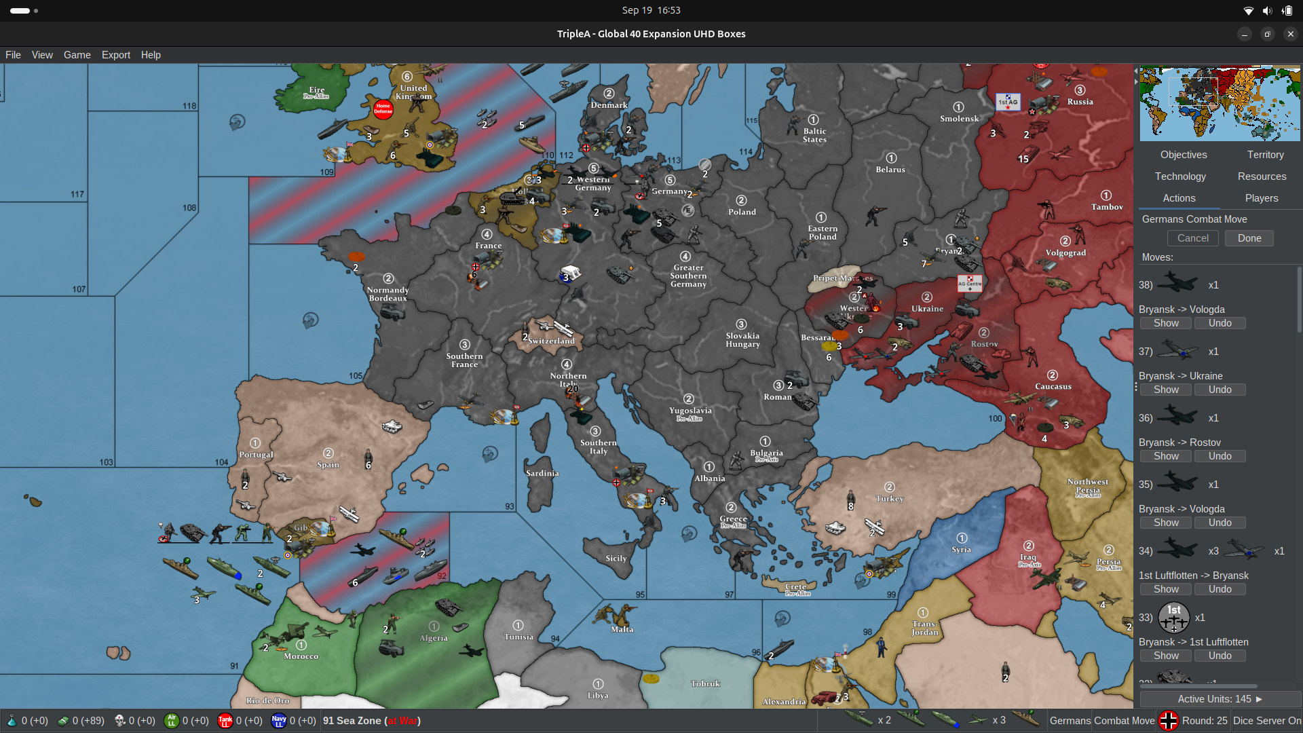
Task: Click the "Round: 25" status label
Action: [x=1205, y=721]
